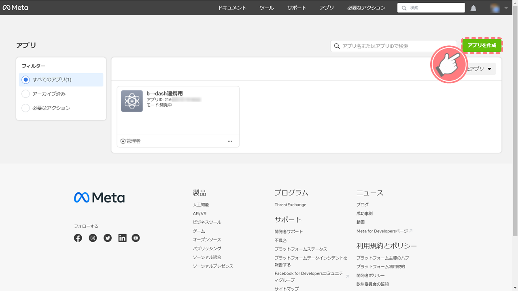Open the ツール menu
This screenshot has width=518, height=291.
pyautogui.click(x=267, y=8)
